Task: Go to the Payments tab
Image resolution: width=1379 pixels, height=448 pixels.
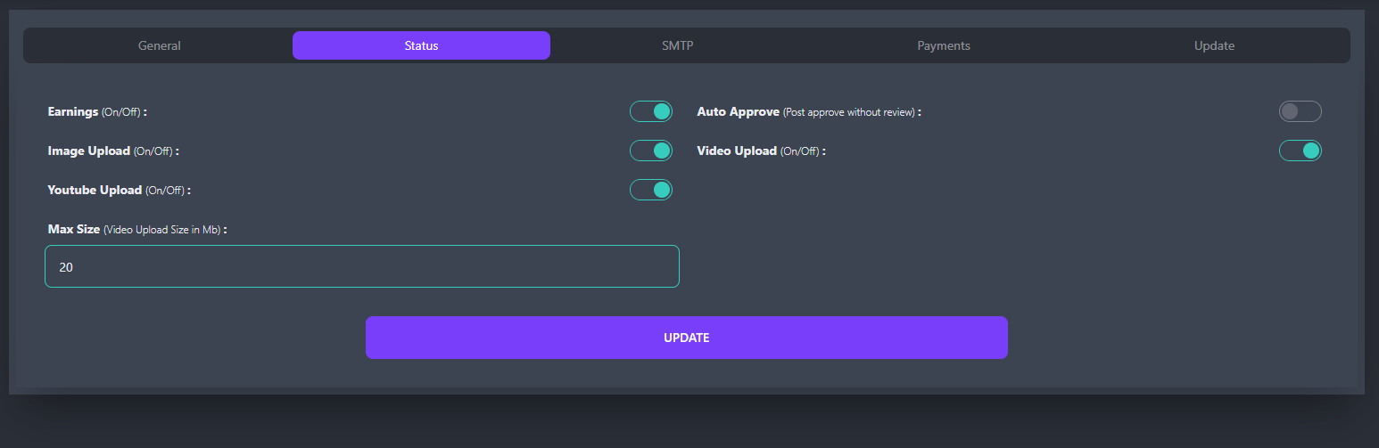Action: (x=943, y=45)
